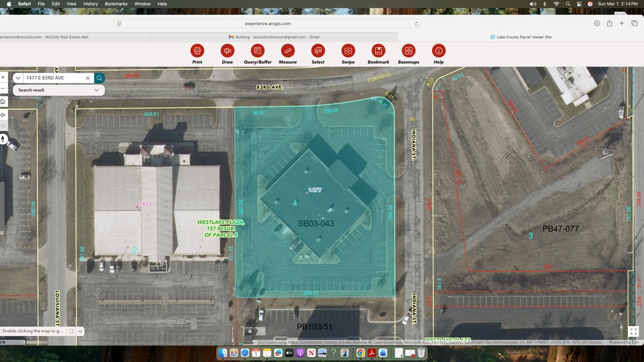Expand the coordinates widget dropdown arrow

[x=80, y=331]
